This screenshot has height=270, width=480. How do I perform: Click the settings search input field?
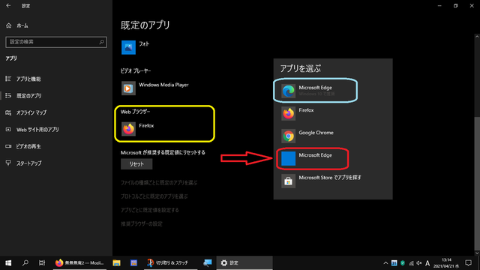(x=56, y=42)
